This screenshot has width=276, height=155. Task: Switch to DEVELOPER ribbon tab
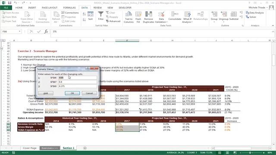[125, 8]
